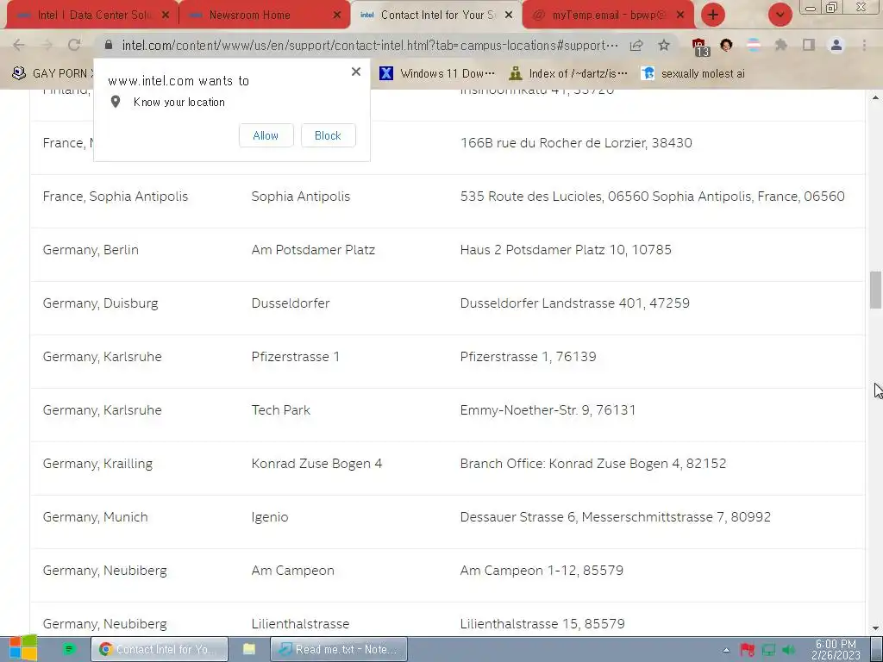Select the 'Am Potsdamer Platz' campus cell
This screenshot has height=662, width=883.
point(313,250)
